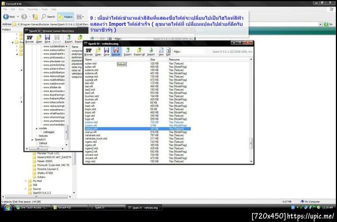Select sultan.wtd file row
Screen dimensions: 337x222
(x=138, y=64)
